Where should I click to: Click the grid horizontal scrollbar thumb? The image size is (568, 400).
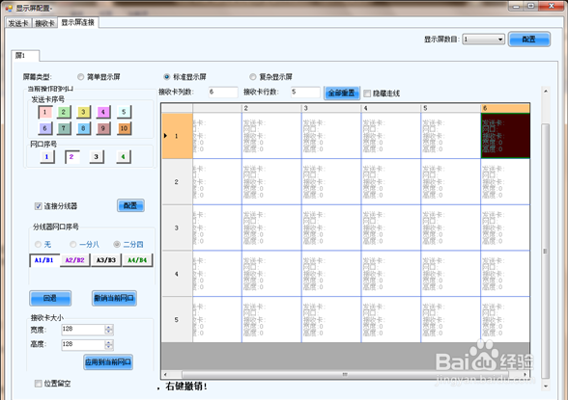345,374
